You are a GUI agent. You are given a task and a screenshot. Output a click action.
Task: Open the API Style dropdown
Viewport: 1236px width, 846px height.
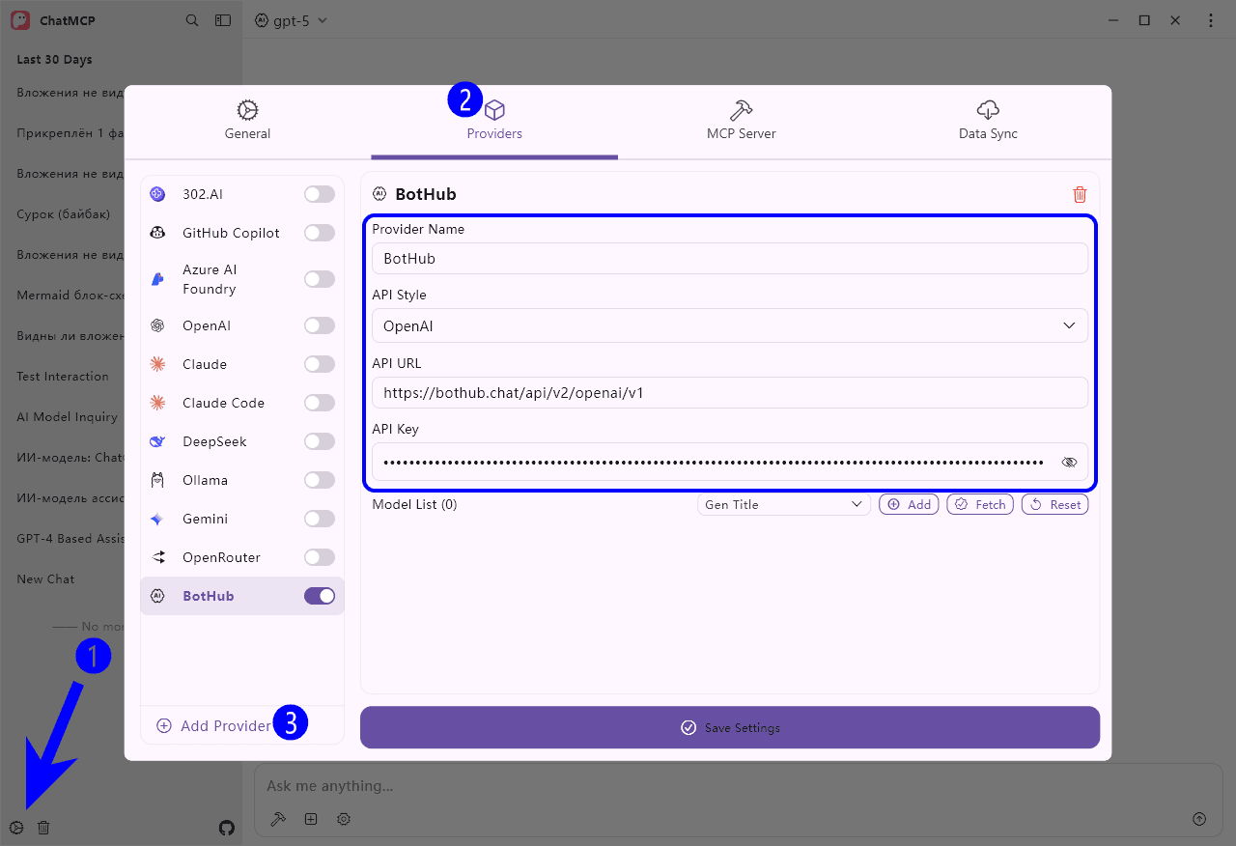pos(730,325)
